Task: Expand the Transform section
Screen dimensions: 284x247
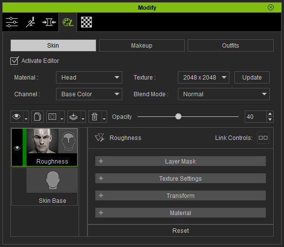Action: coord(181,195)
